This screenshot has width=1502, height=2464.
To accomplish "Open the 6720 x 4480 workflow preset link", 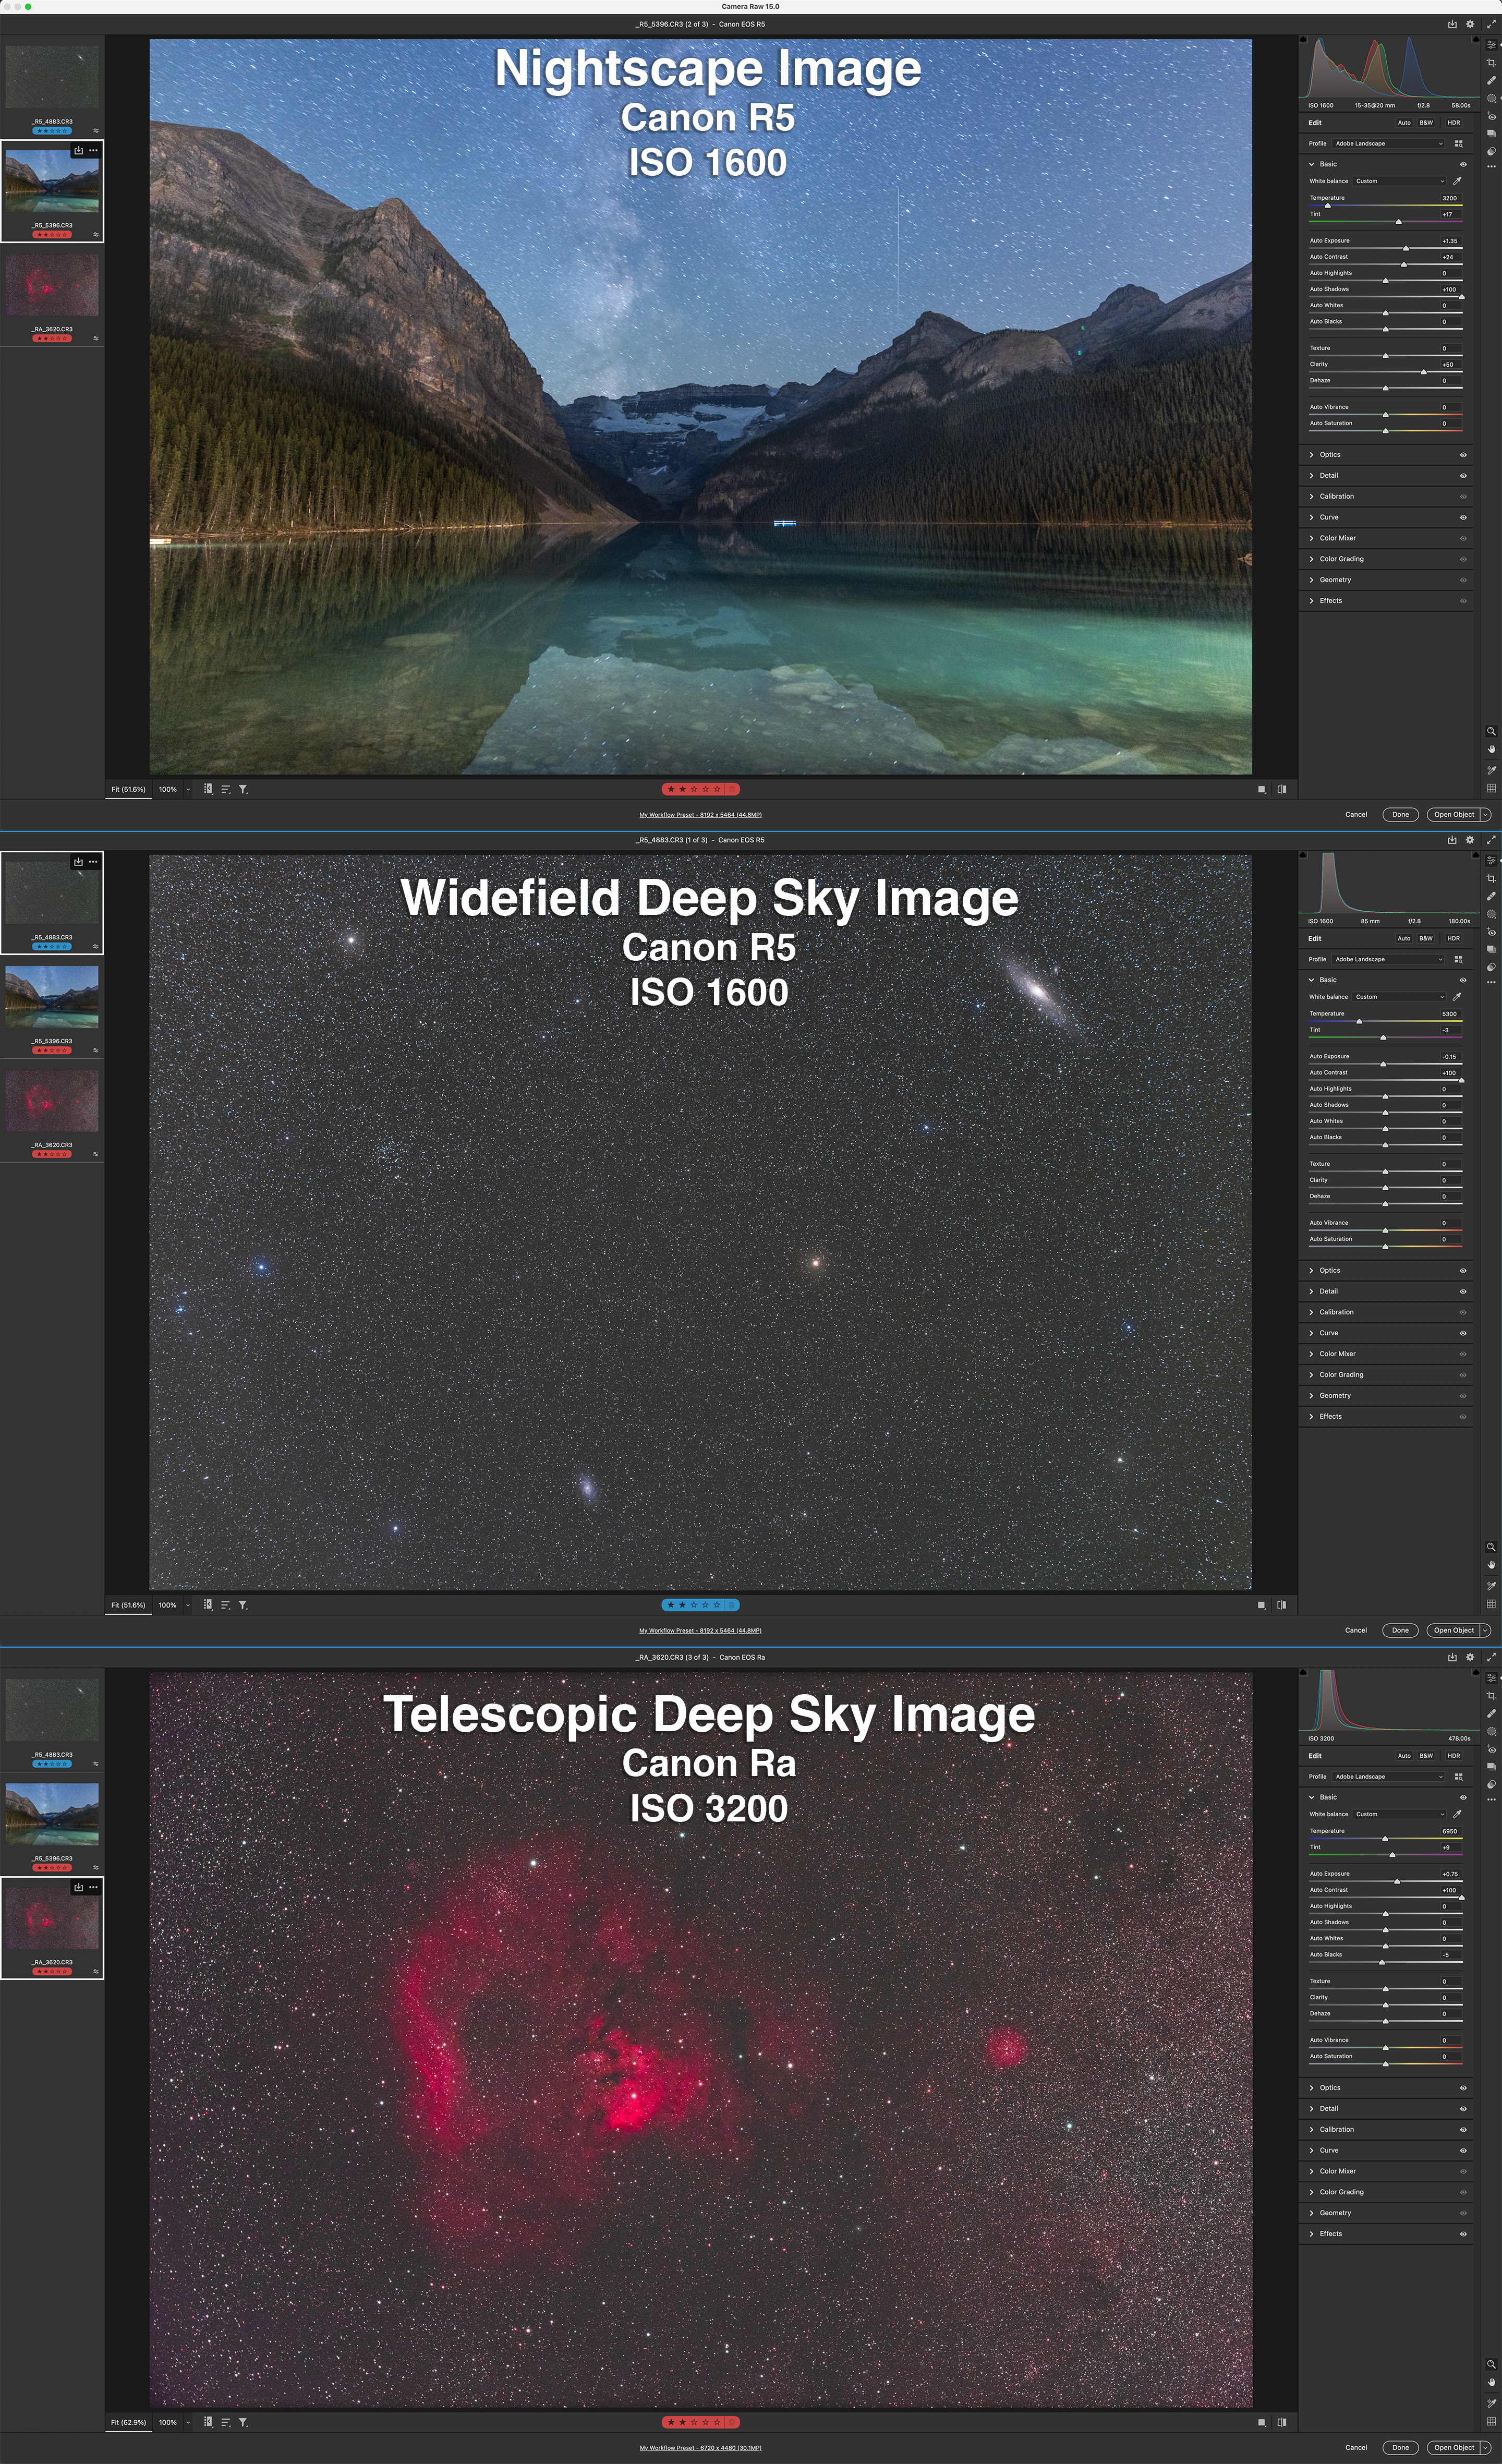I will (x=700, y=2448).
